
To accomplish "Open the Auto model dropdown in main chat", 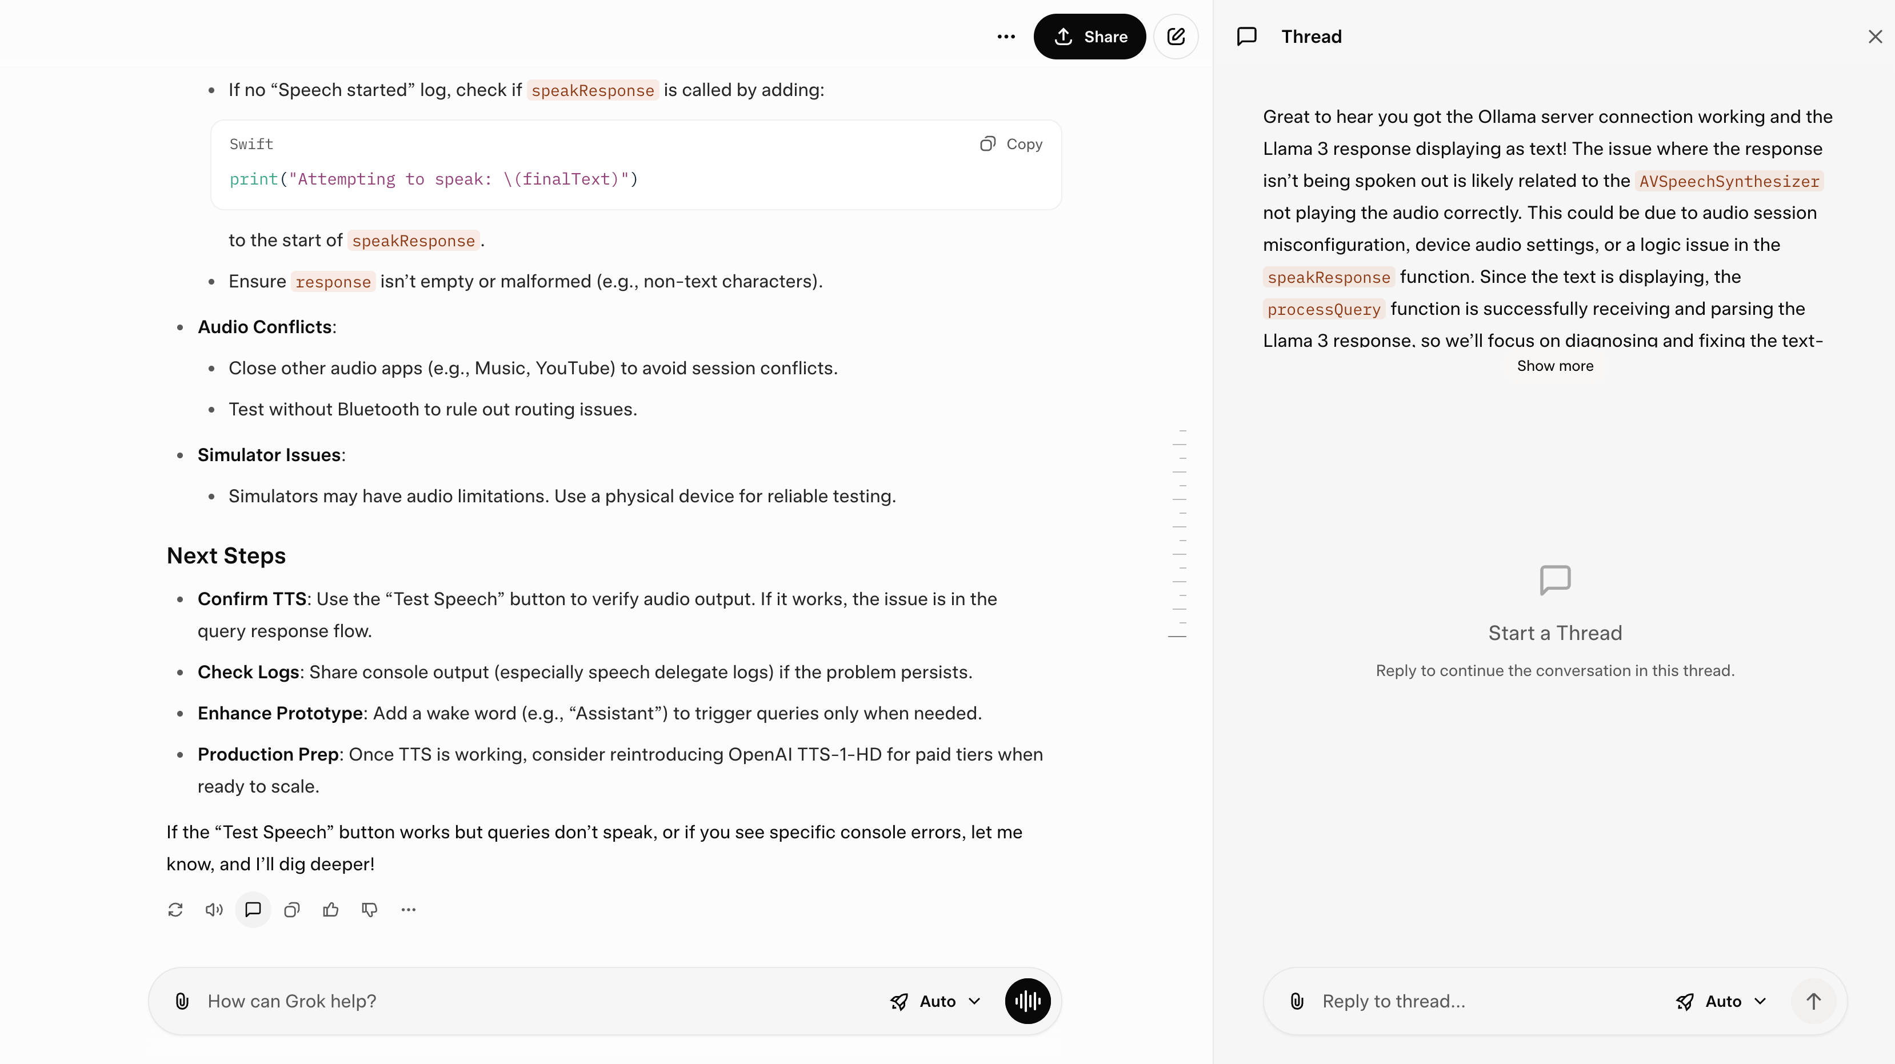I will pyautogui.click(x=935, y=1001).
